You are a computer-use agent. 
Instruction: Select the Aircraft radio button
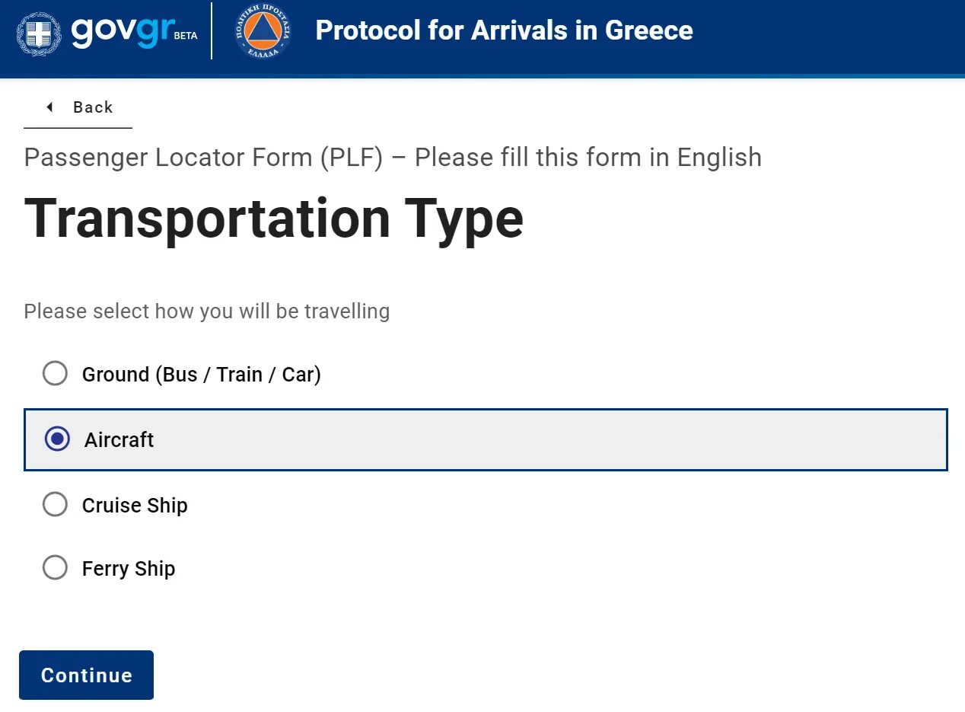click(x=57, y=439)
